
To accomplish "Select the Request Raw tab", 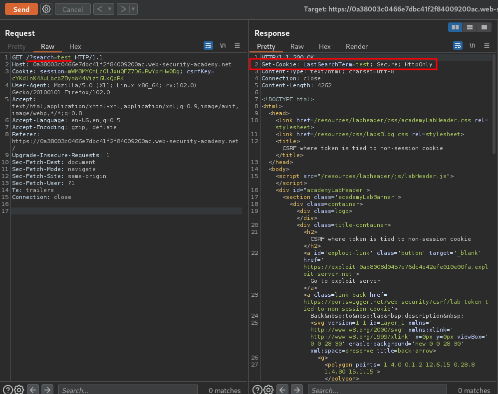I will (x=47, y=46).
